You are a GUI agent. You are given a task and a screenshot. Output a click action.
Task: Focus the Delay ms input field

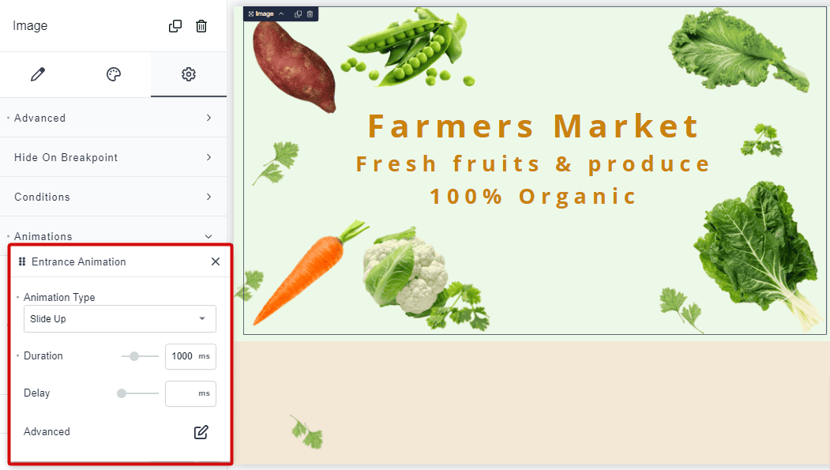(190, 393)
